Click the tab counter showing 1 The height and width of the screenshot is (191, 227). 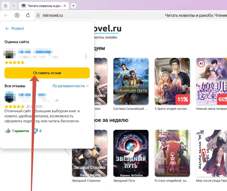coord(6,6)
